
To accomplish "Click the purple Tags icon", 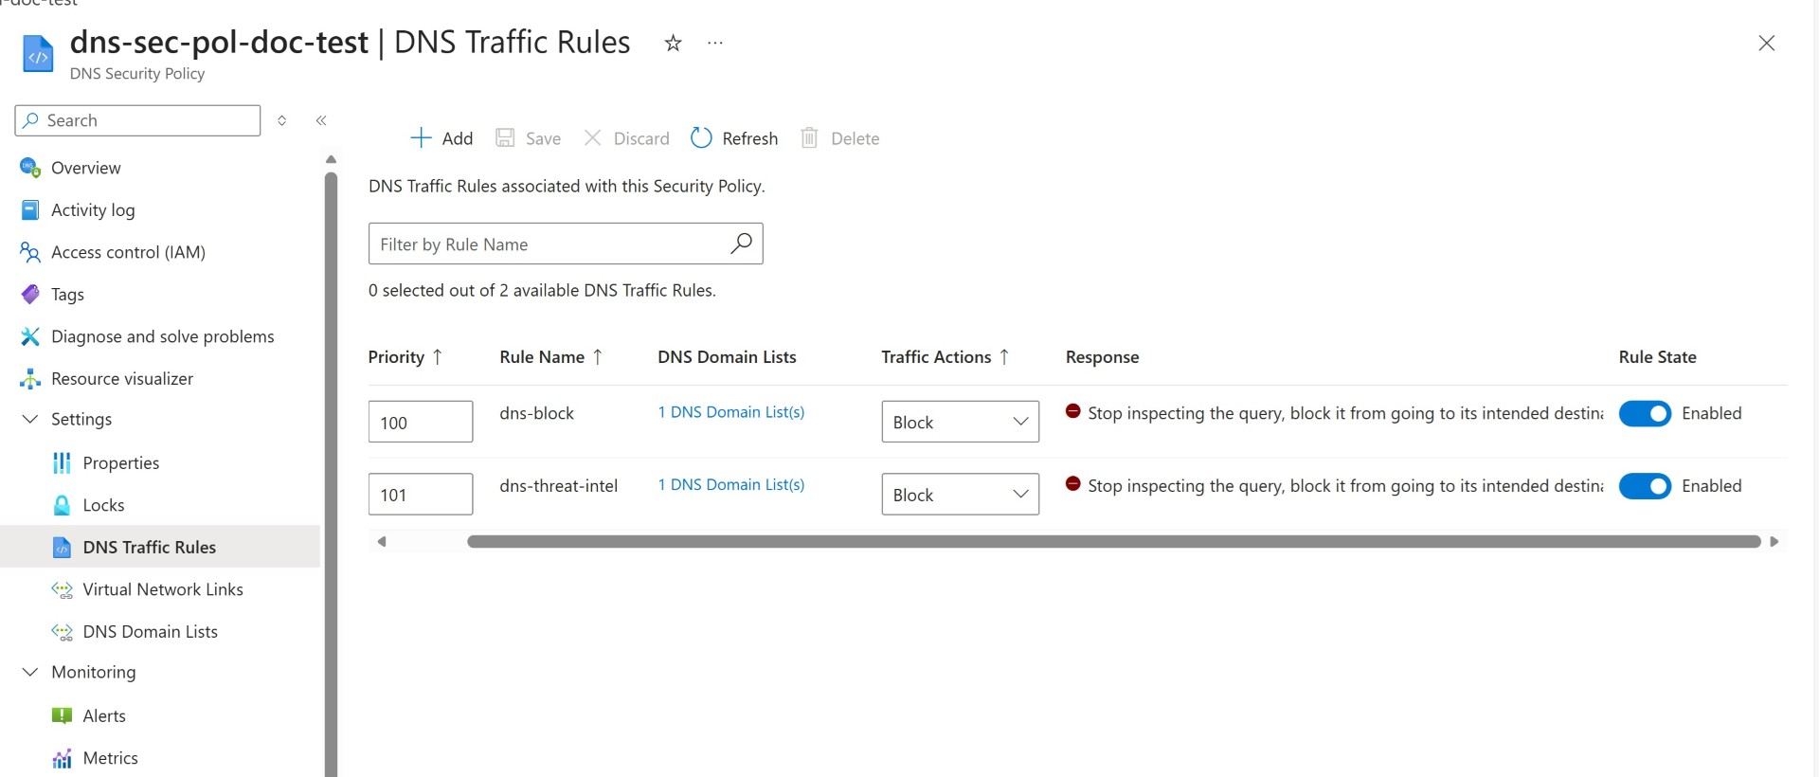I will pyautogui.click(x=30, y=294).
